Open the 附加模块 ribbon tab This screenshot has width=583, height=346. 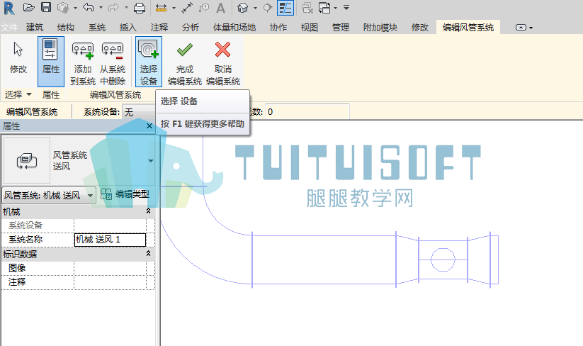(x=380, y=28)
